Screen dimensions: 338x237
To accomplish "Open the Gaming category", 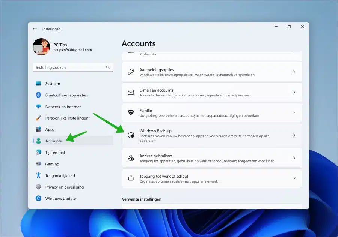I will [x=73, y=164].
